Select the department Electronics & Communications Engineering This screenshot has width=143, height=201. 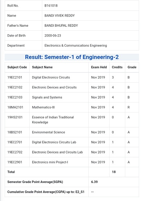click(x=76, y=45)
